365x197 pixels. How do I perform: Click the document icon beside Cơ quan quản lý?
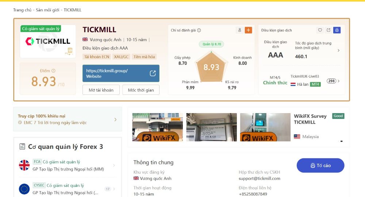(22, 147)
